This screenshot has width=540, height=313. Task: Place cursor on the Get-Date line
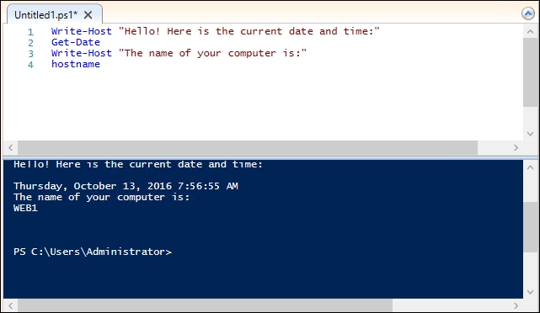[x=76, y=42]
